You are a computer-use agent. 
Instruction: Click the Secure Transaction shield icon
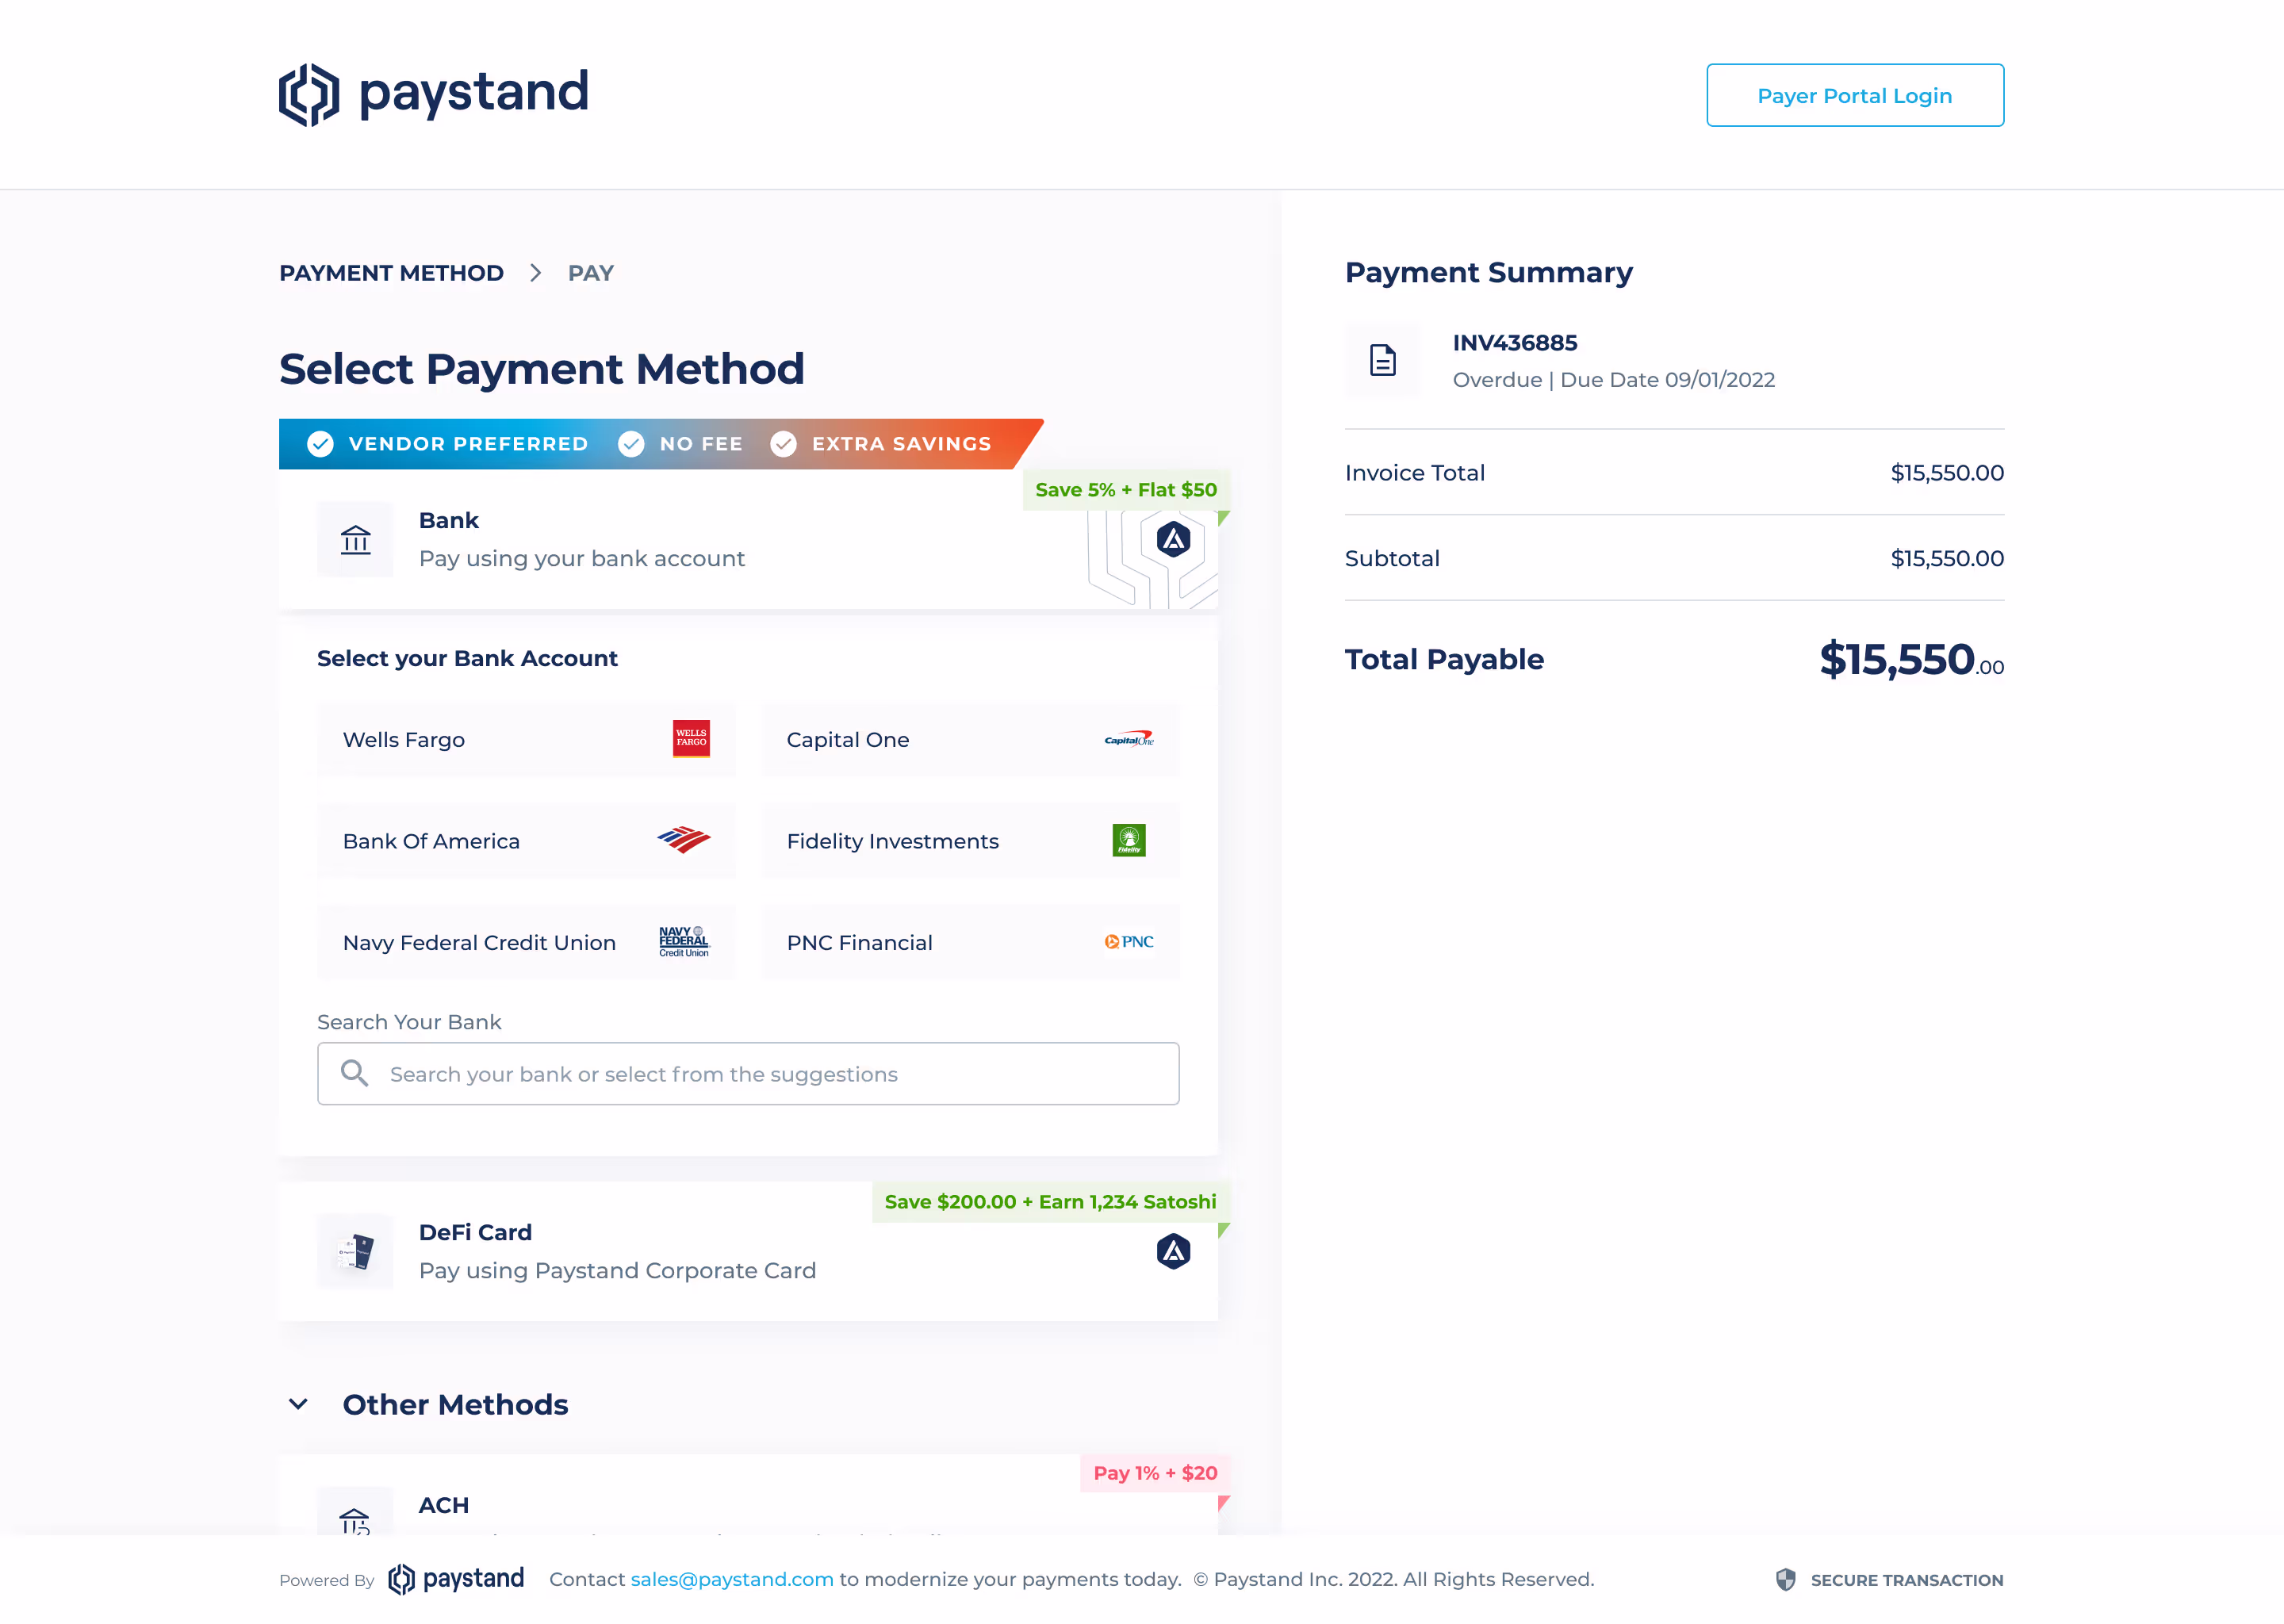point(1785,1580)
